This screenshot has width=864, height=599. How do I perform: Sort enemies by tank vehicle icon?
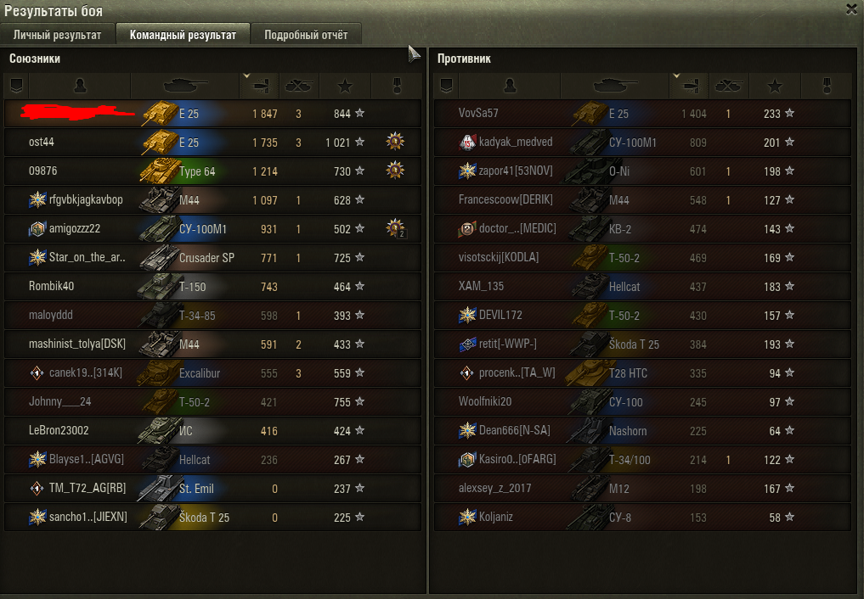pyautogui.click(x=615, y=86)
